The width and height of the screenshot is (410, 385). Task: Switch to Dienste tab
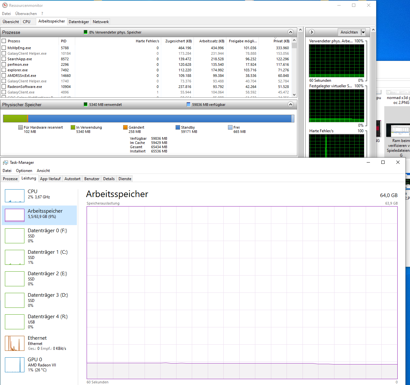pyautogui.click(x=125, y=179)
